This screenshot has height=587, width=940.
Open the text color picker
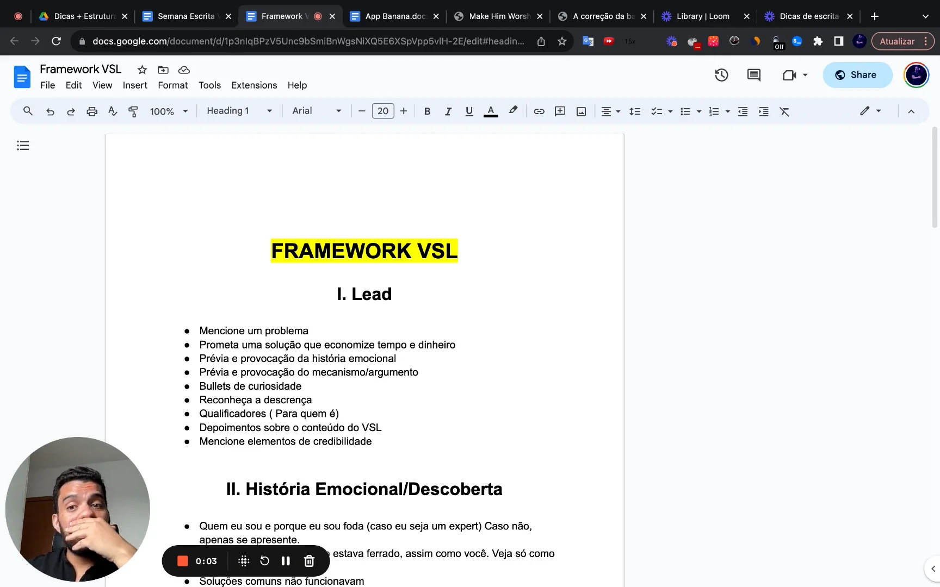pyautogui.click(x=490, y=111)
